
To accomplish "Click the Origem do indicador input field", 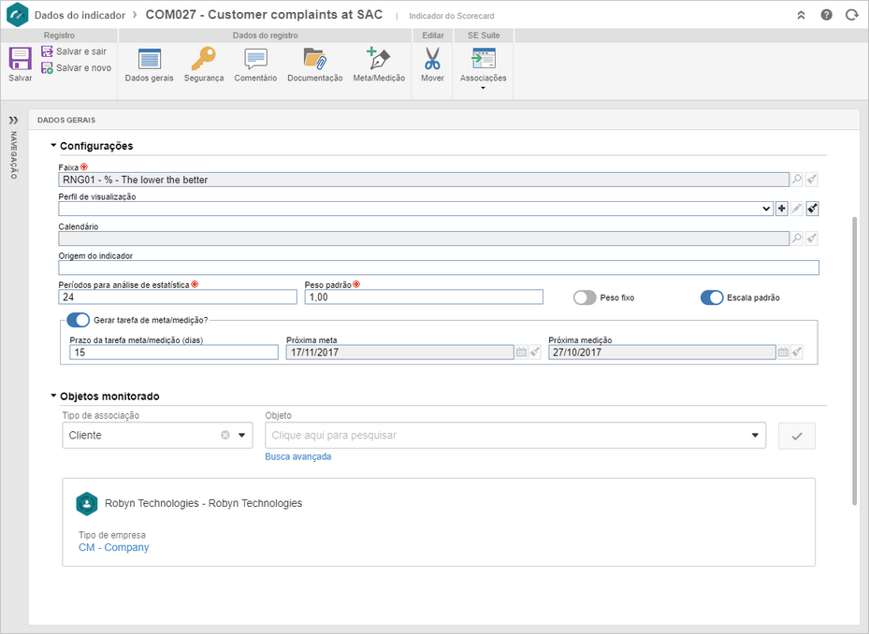I will (x=439, y=267).
